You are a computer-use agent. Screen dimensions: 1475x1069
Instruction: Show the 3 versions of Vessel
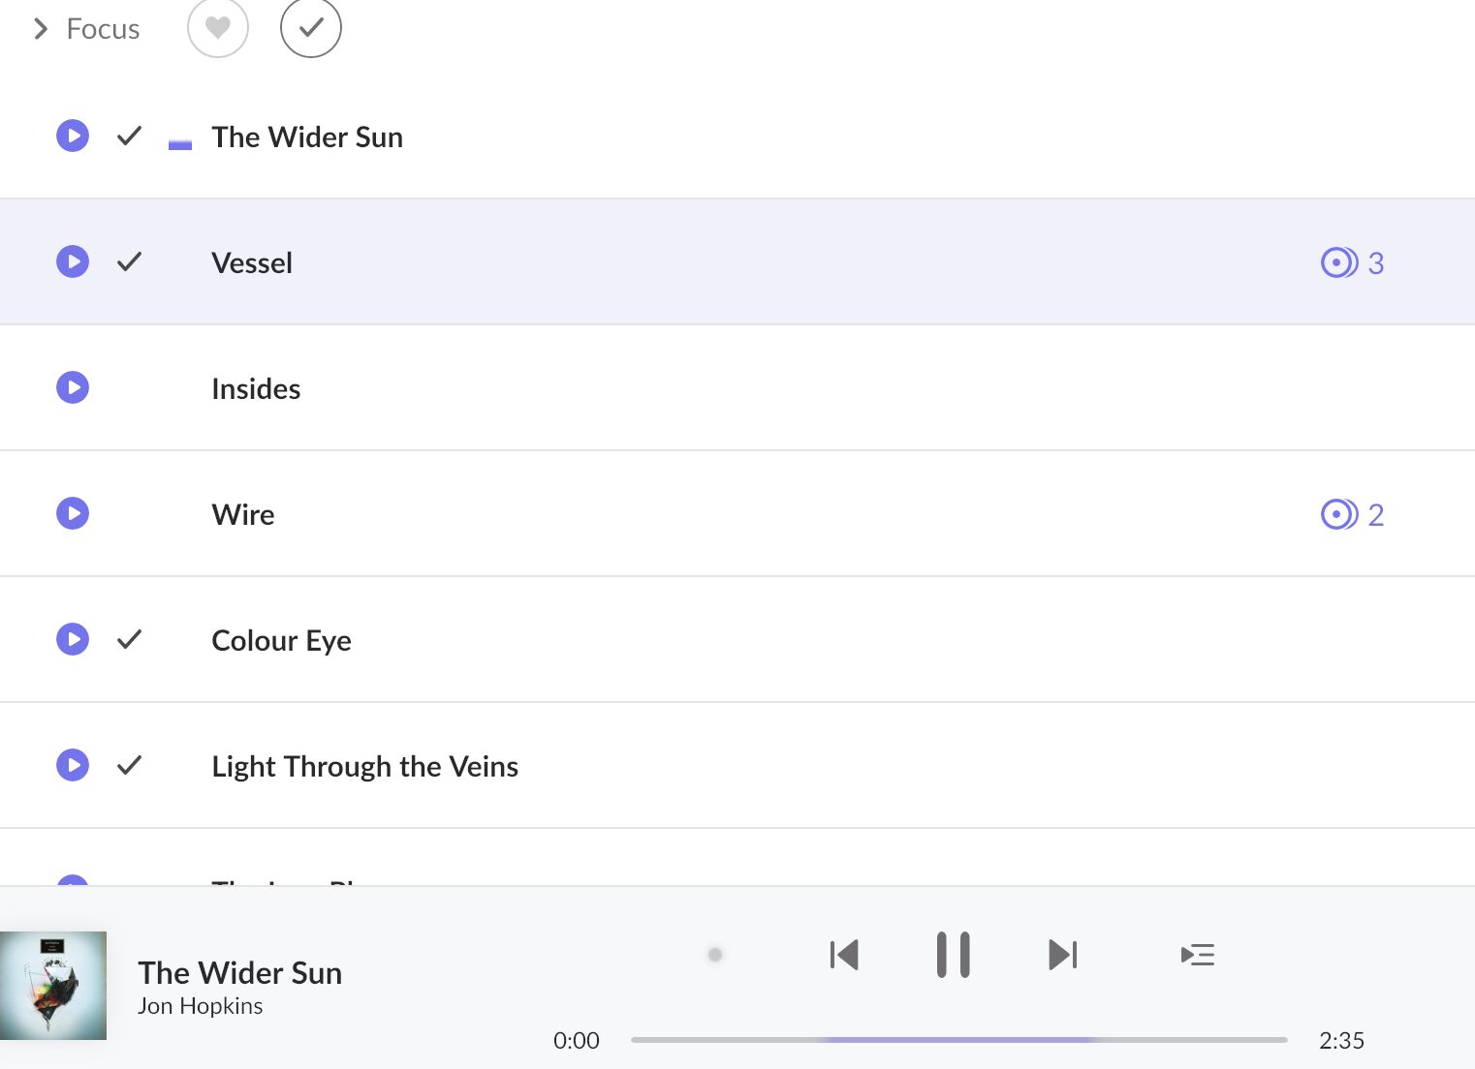(x=1352, y=262)
